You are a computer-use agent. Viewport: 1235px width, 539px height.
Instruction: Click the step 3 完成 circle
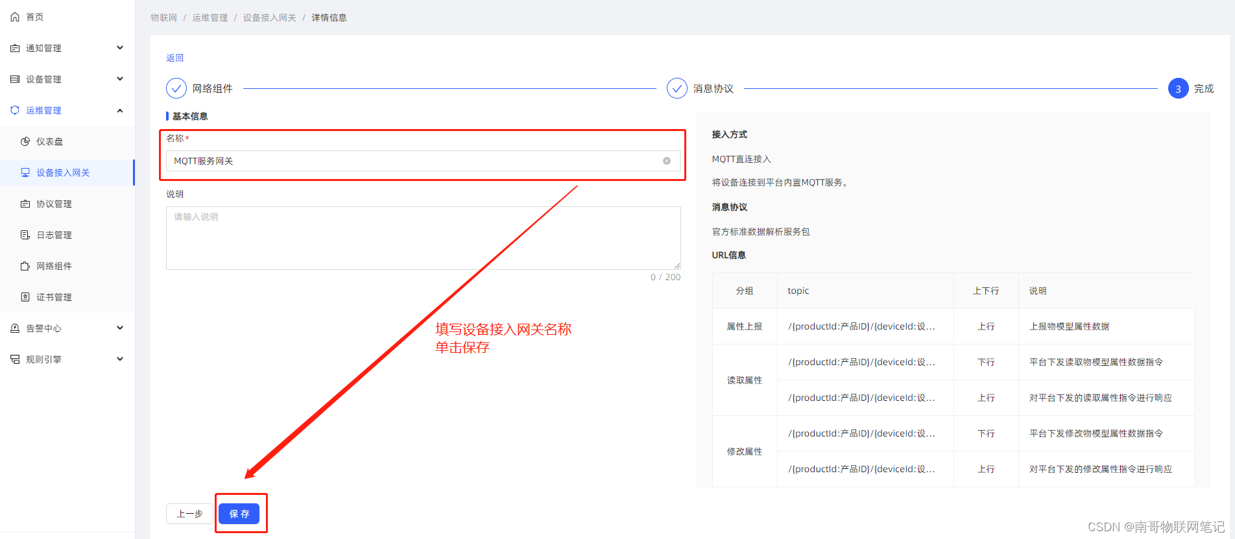(x=1179, y=89)
